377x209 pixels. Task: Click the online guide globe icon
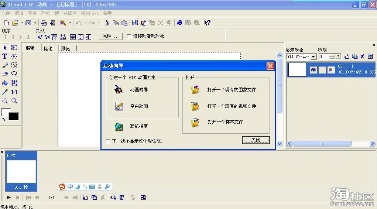pyautogui.click(x=119, y=127)
